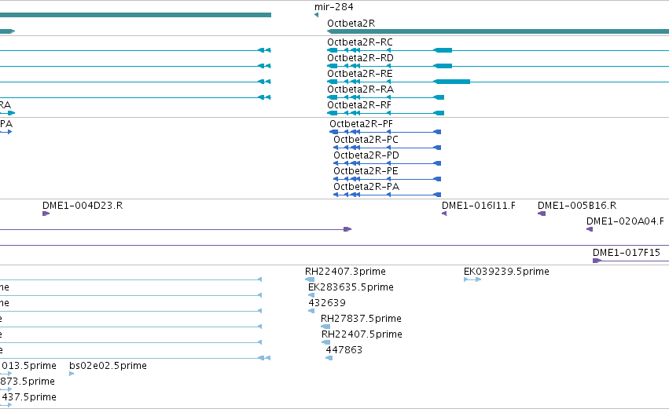Click the 447863 feature glyph
This screenshot has width=669, height=409.
click(x=329, y=358)
